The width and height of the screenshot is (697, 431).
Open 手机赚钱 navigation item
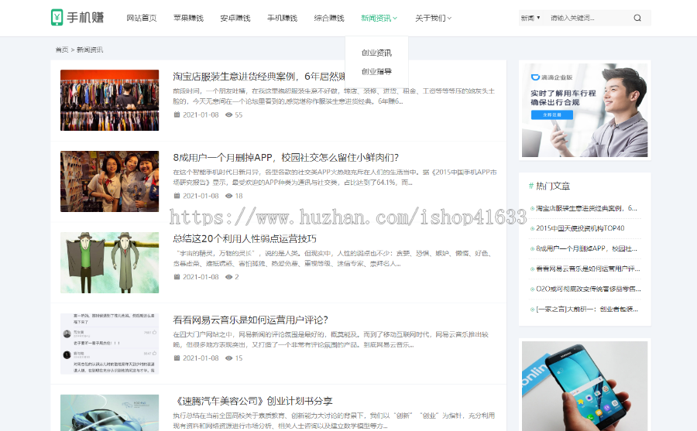pyautogui.click(x=282, y=19)
